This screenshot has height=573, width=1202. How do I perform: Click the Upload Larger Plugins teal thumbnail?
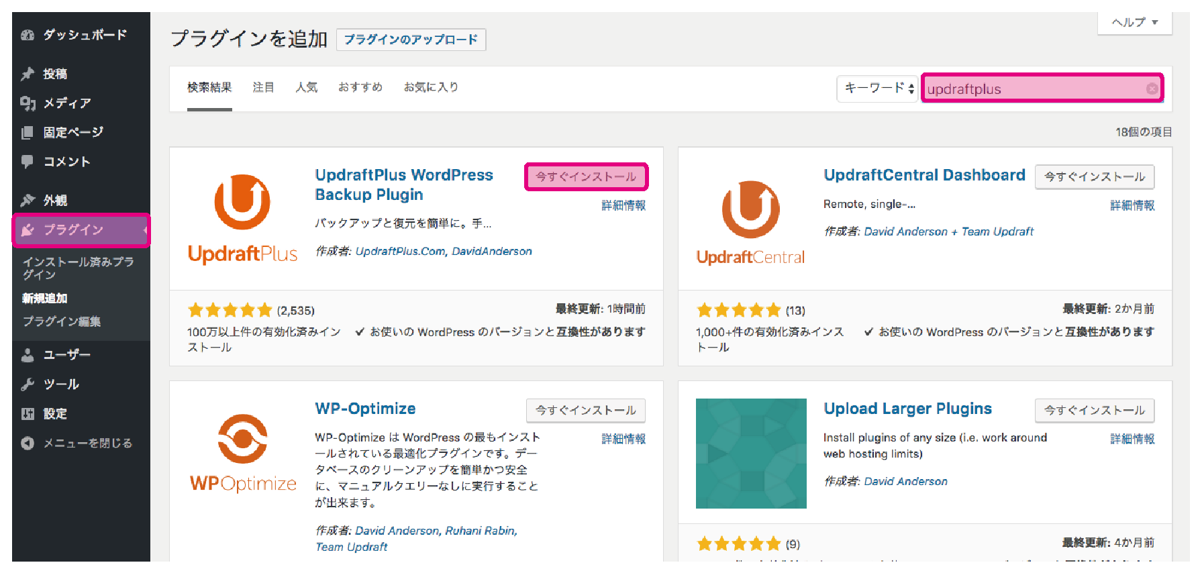pyautogui.click(x=751, y=454)
